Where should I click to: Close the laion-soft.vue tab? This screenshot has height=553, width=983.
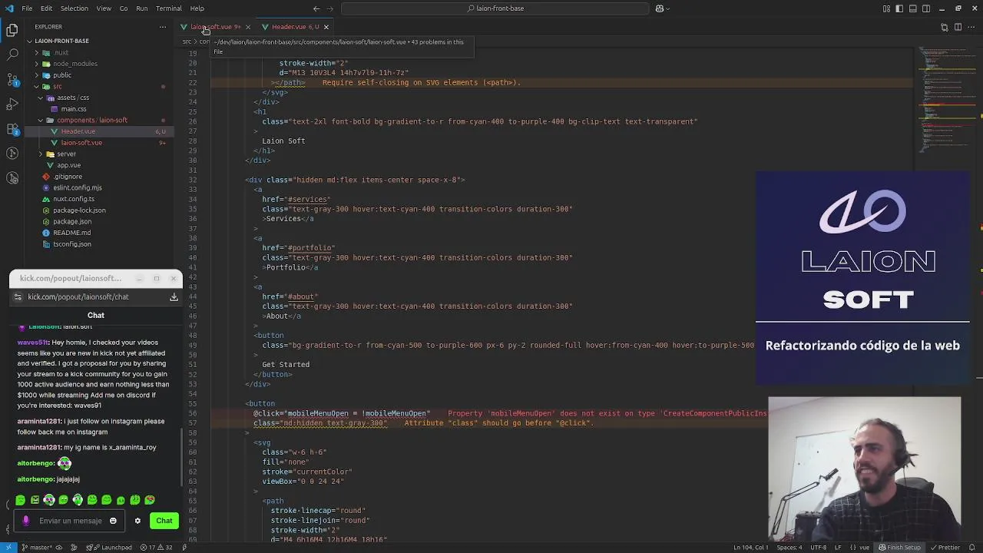247,27
